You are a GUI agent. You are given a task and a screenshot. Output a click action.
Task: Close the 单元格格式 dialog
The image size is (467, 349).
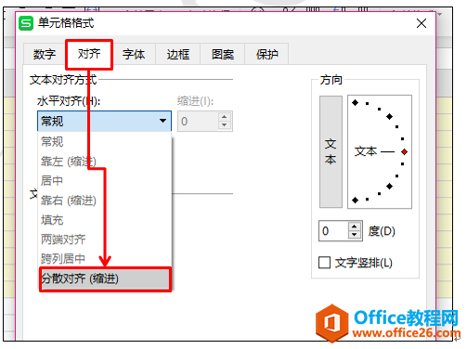point(422,23)
